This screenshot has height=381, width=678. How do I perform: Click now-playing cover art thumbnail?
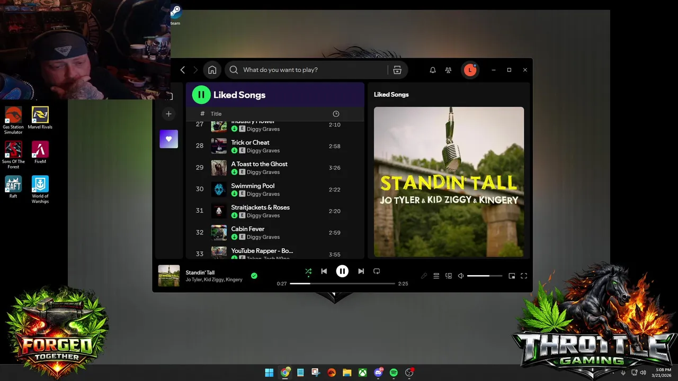pyautogui.click(x=169, y=276)
